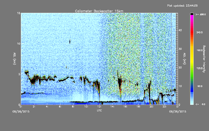Click the '15' tick on the km axis
This screenshot has width=209, height=131.
pyautogui.click(x=19, y=13)
